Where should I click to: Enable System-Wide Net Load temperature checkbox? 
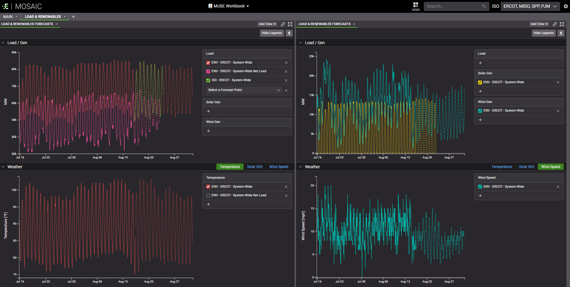(x=208, y=195)
